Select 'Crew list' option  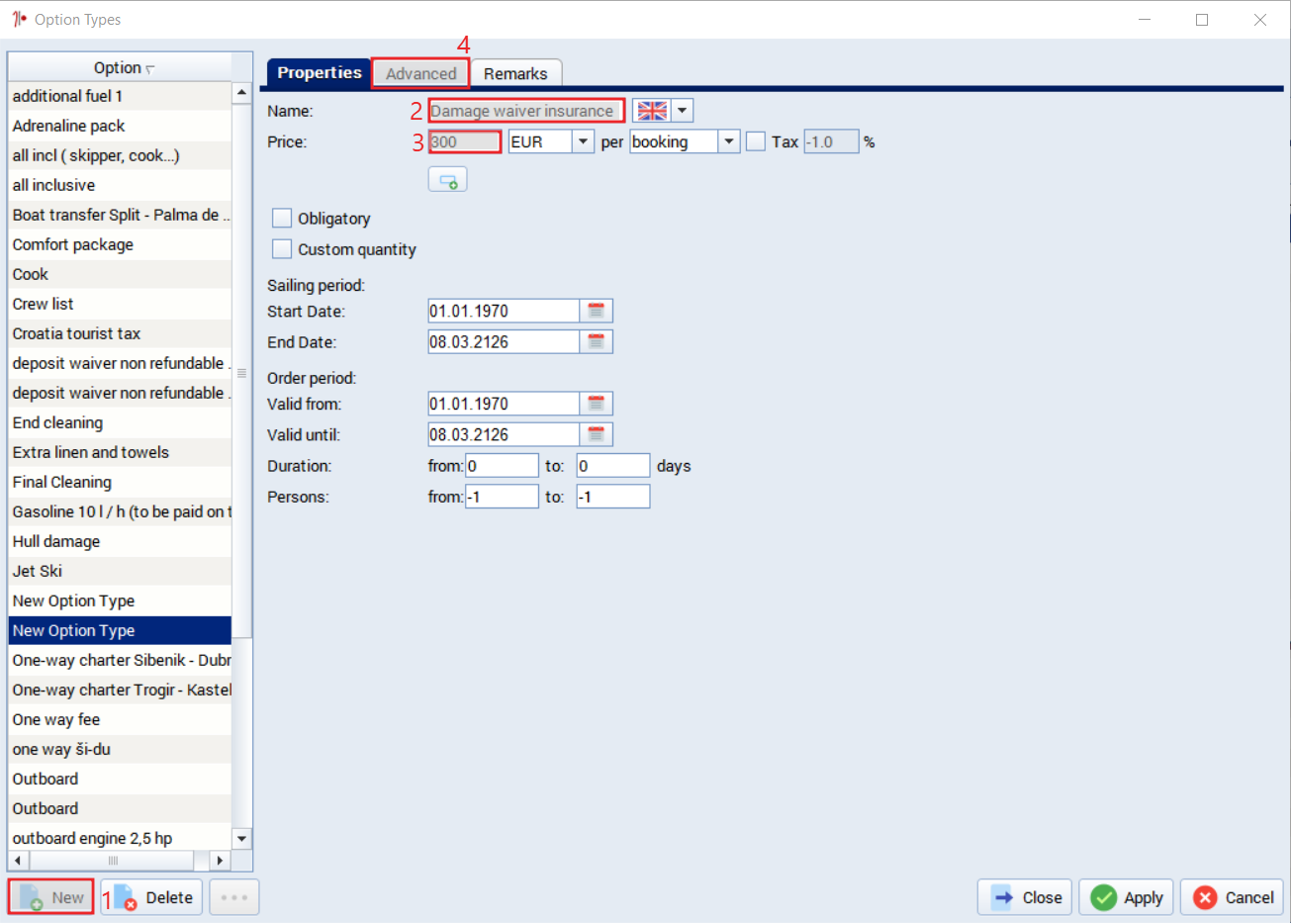(120, 304)
